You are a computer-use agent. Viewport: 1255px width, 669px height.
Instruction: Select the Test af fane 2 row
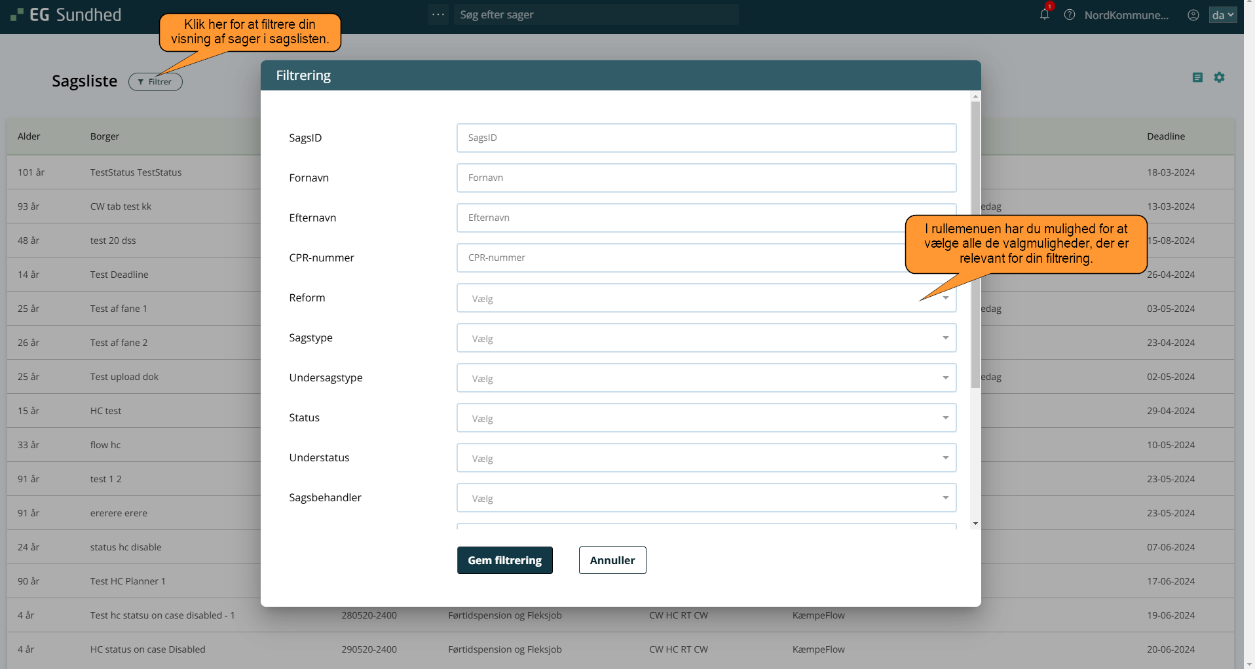(620, 343)
